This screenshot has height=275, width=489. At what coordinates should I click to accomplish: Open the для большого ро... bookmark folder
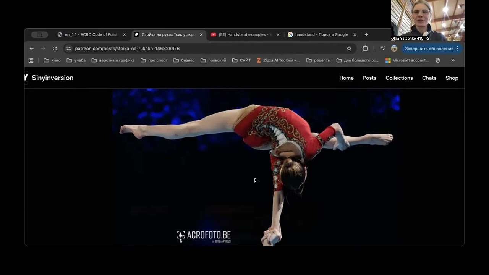[358, 60]
